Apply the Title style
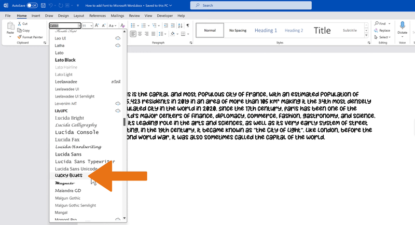Image resolution: width=415 pixels, height=225 pixels. 322,30
